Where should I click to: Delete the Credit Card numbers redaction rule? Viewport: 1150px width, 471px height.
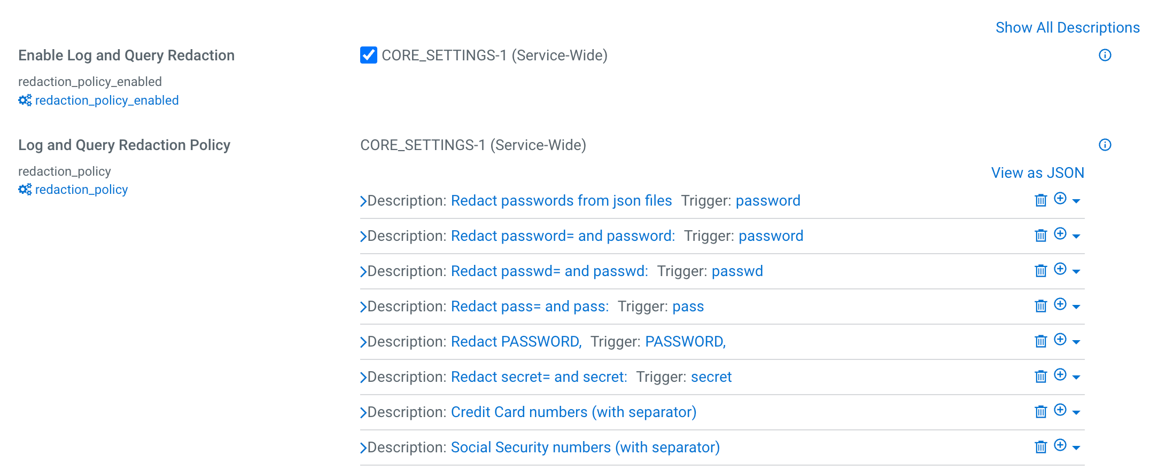[x=1040, y=412]
